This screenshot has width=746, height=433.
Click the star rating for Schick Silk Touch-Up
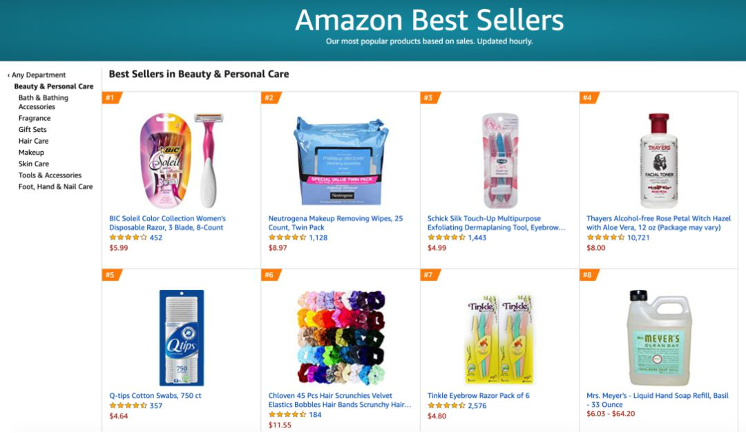(x=446, y=238)
